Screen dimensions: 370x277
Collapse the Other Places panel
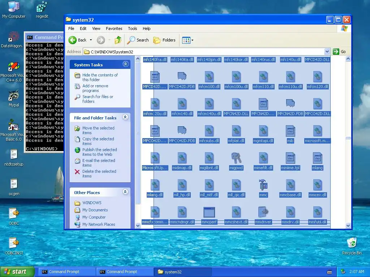click(125, 192)
